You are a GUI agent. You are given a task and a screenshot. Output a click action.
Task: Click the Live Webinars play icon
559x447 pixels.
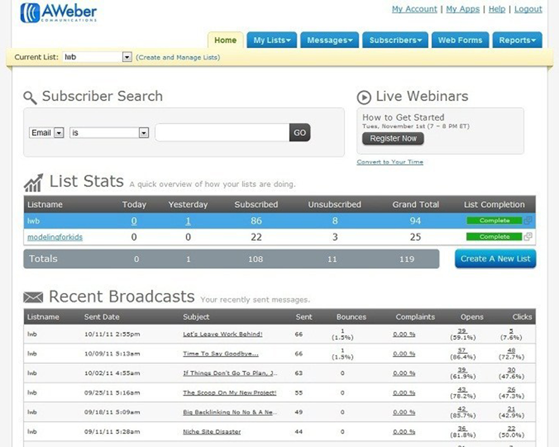[364, 98]
